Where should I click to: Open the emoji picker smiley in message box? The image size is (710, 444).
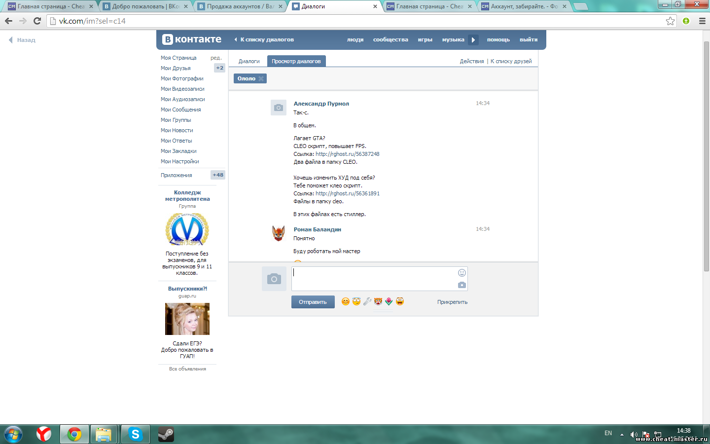click(x=461, y=273)
